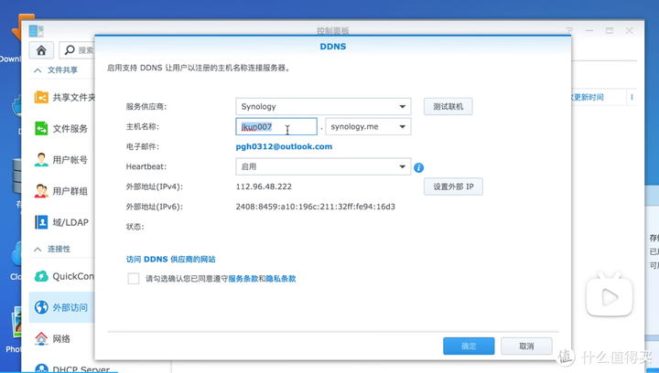The image size is (659, 373).
Task: Click the Control Panel home icon
Action: click(x=41, y=50)
